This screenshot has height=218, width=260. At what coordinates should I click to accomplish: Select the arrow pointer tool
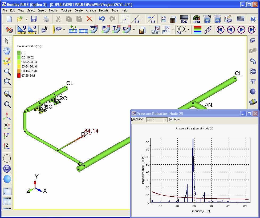point(7,41)
